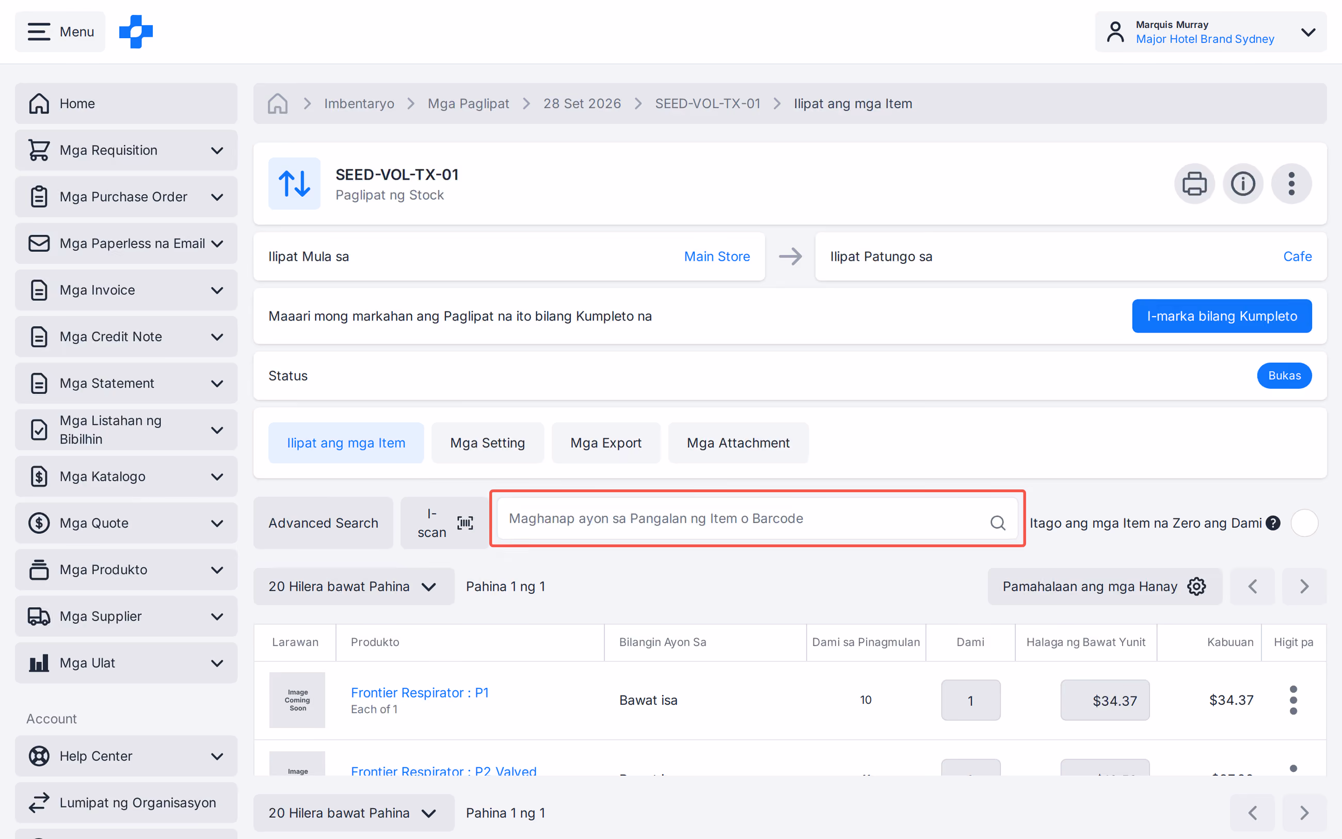Open the header three-dot options menu

[1291, 184]
